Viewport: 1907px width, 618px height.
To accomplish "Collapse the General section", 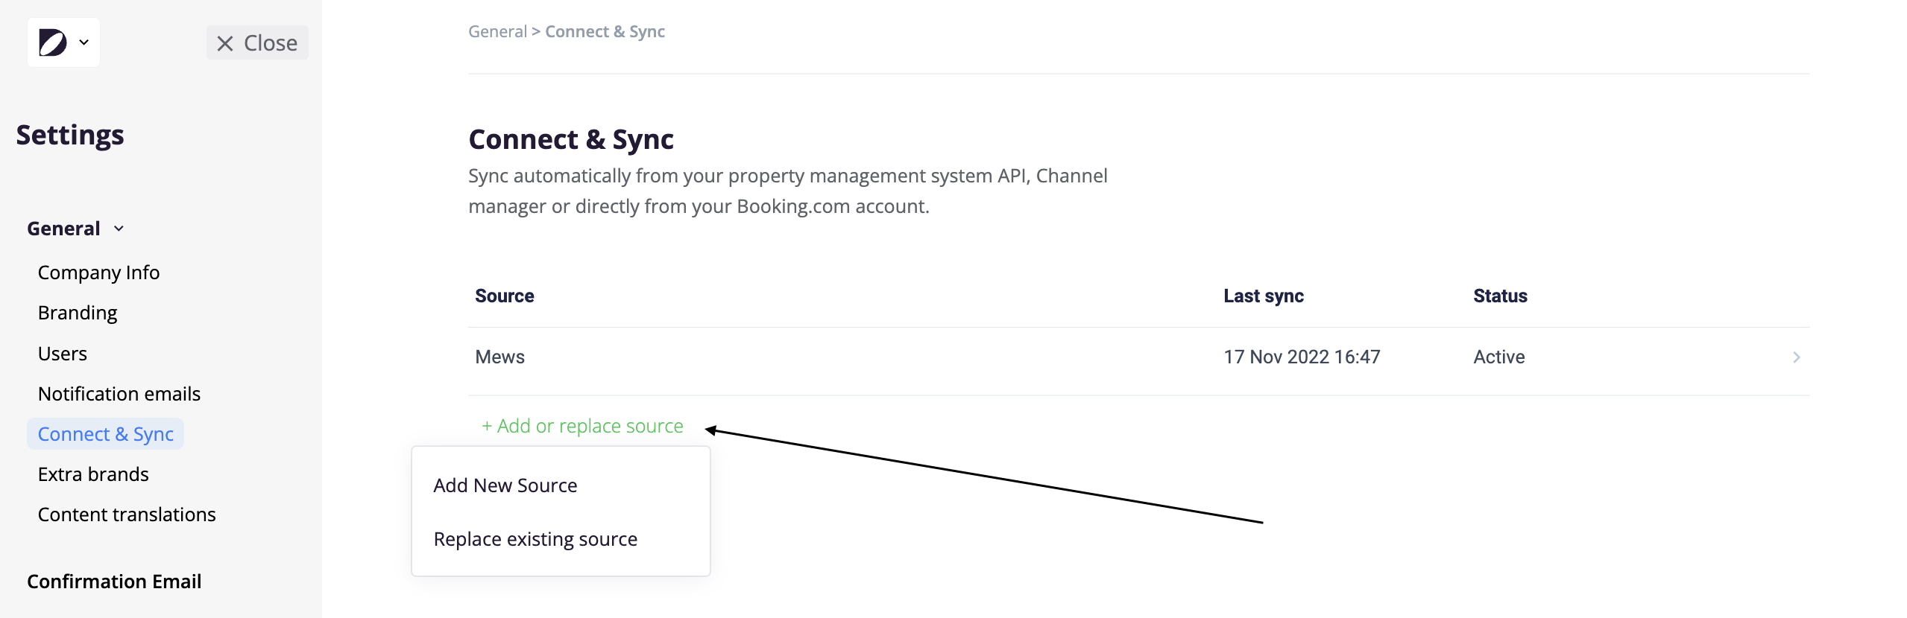I will click(x=75, y=229).
